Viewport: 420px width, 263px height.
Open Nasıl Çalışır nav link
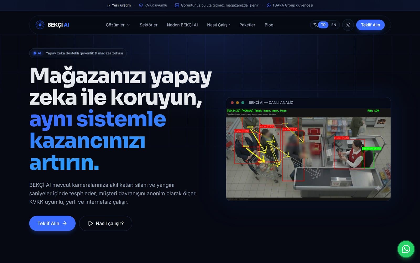tap(218, 25)
